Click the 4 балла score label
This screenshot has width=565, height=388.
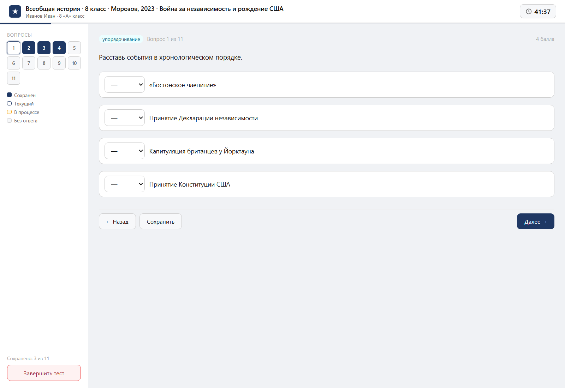click(545, 39)
